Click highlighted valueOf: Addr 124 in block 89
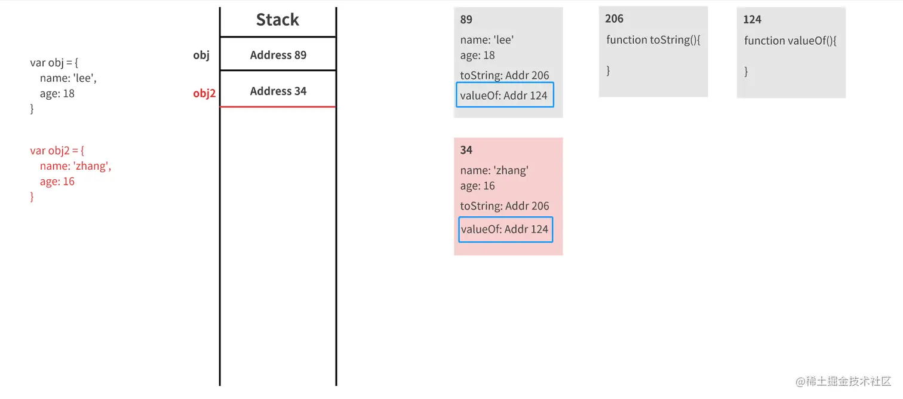This screenshot has height=399, width=903. [505, 95]
